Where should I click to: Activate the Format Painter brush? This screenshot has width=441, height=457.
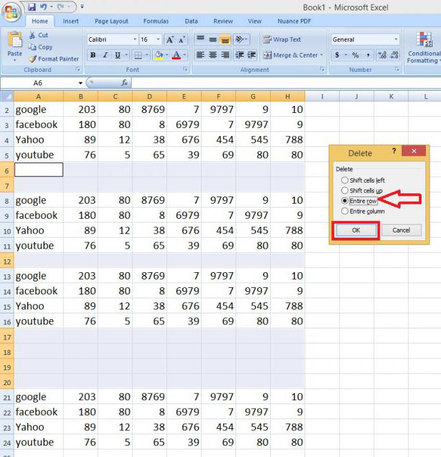click(x=33, y=59)
